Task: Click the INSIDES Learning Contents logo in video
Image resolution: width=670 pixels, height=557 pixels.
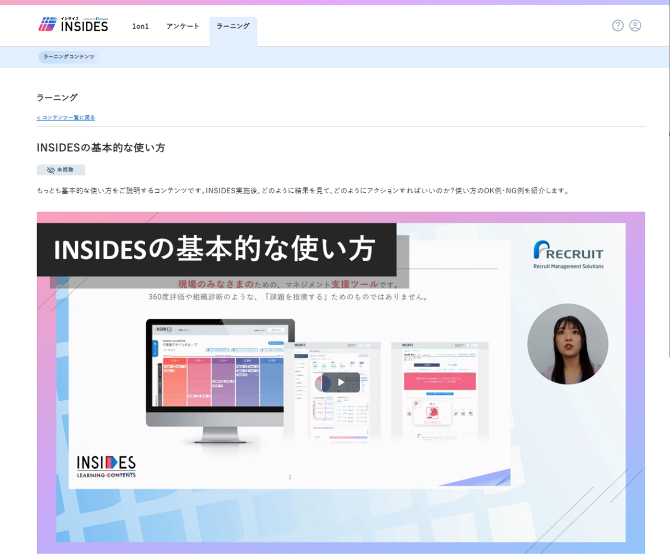Action: click(x=106, y=467)
